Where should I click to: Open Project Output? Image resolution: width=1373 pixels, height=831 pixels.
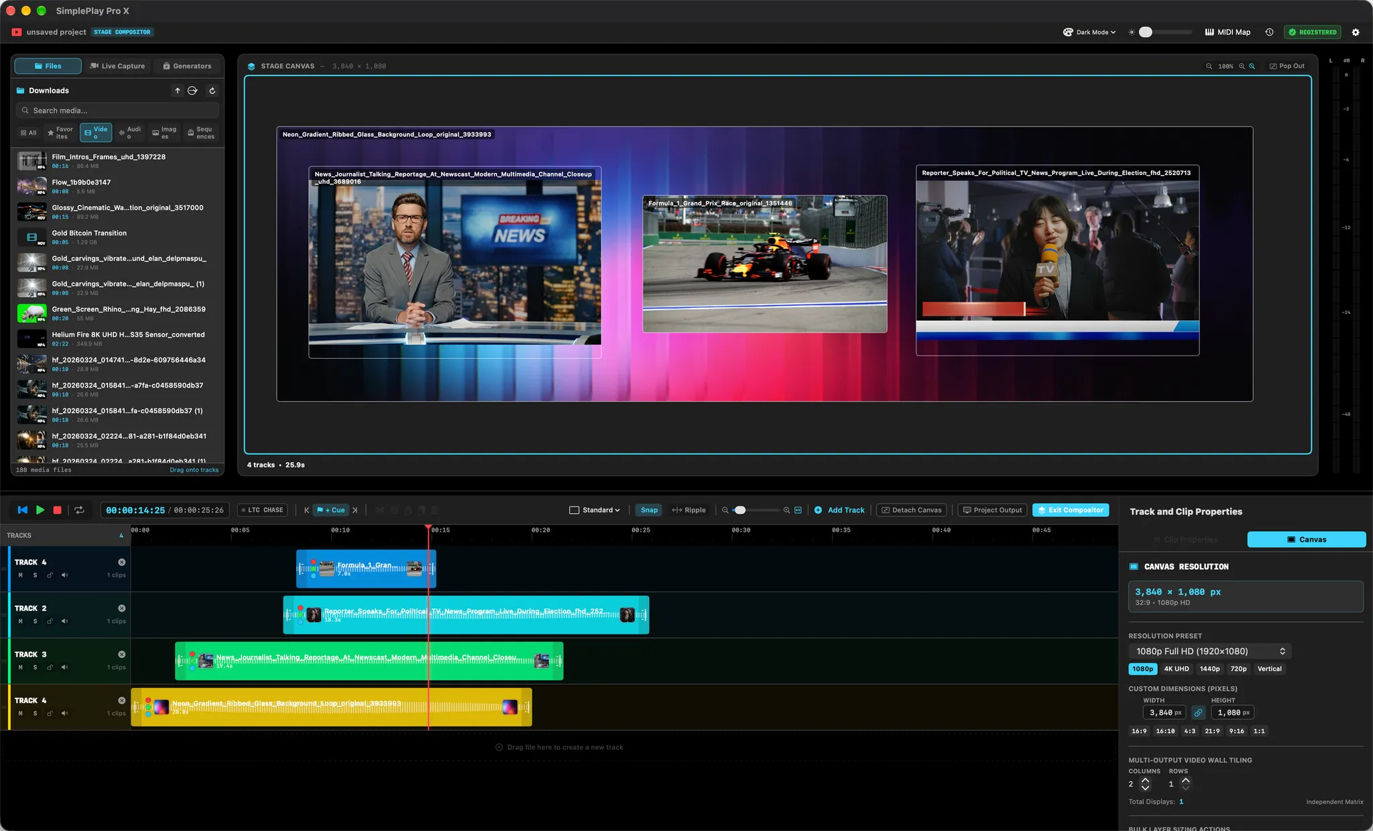coord(992,510)
